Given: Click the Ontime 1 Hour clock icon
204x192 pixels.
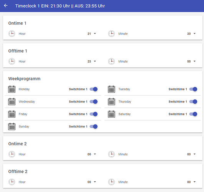Looking at the screenshot, I should 12,34.
